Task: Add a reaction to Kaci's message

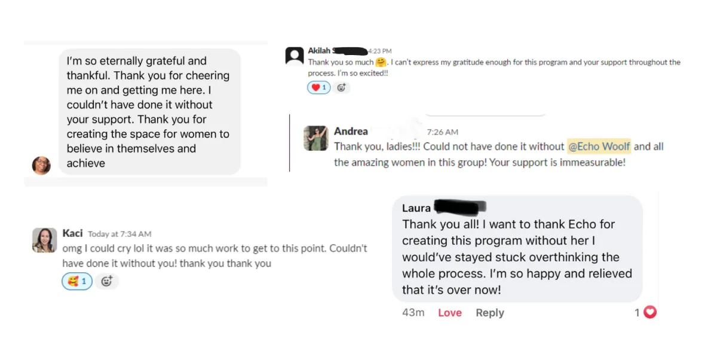Action: pyautogui.click(x=107, y=281)
